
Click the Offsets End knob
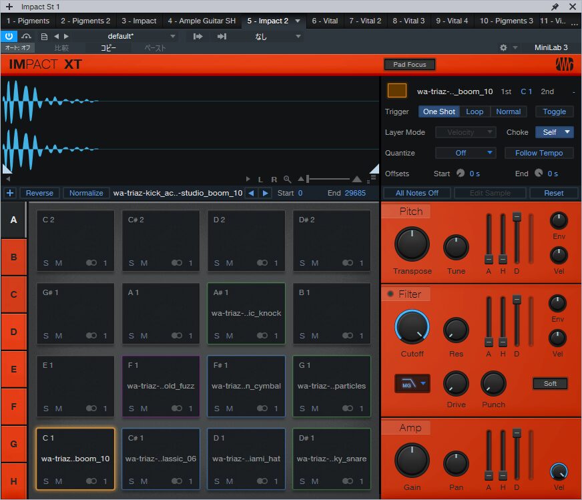539,173
